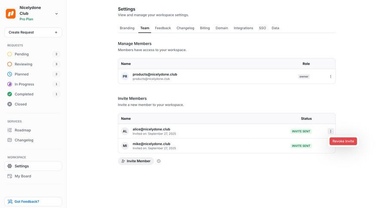The height and width of the screenshot is (208, 387).
Task: Expand the workspace switcher chevron
Action: click(56, 14)
